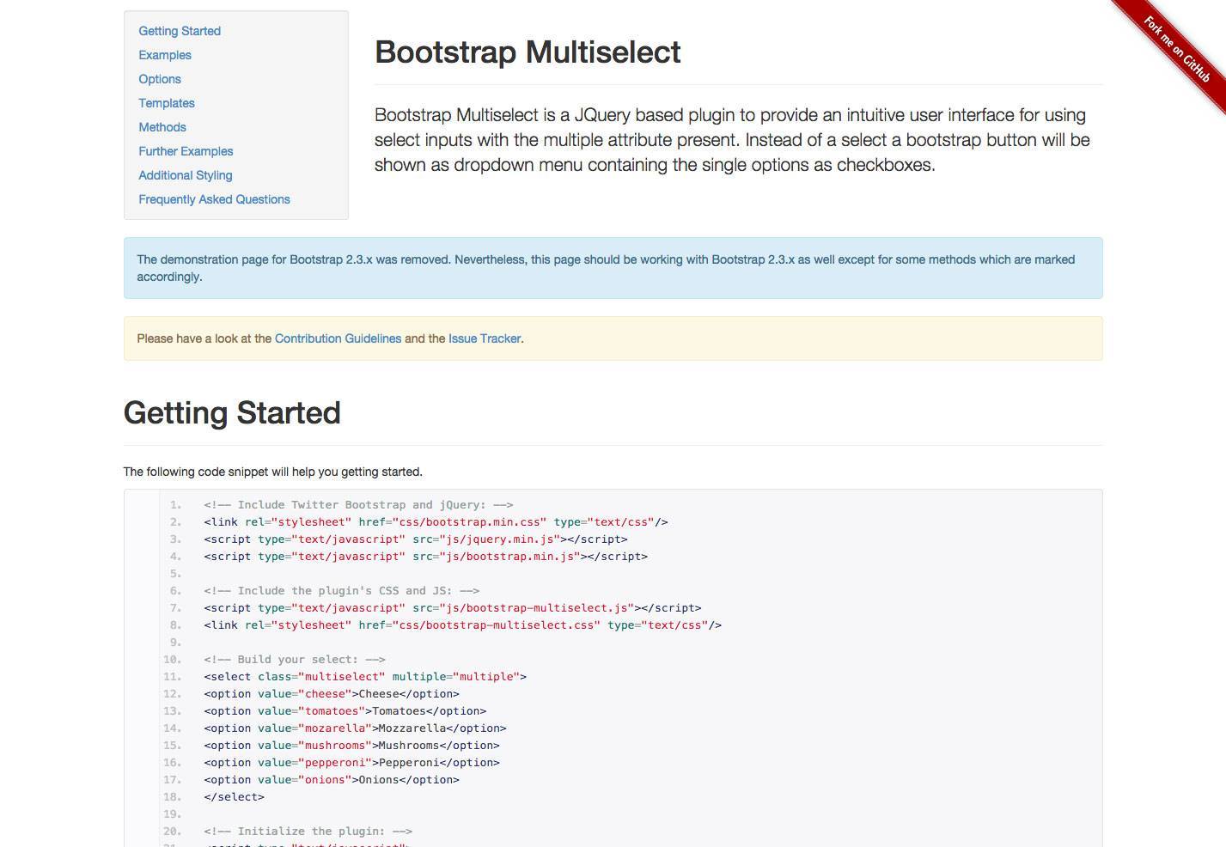The height and width of the screenshot is (847, 1226).
Task: Go to Examples in the sidebar
Action: tap(165, 55)
